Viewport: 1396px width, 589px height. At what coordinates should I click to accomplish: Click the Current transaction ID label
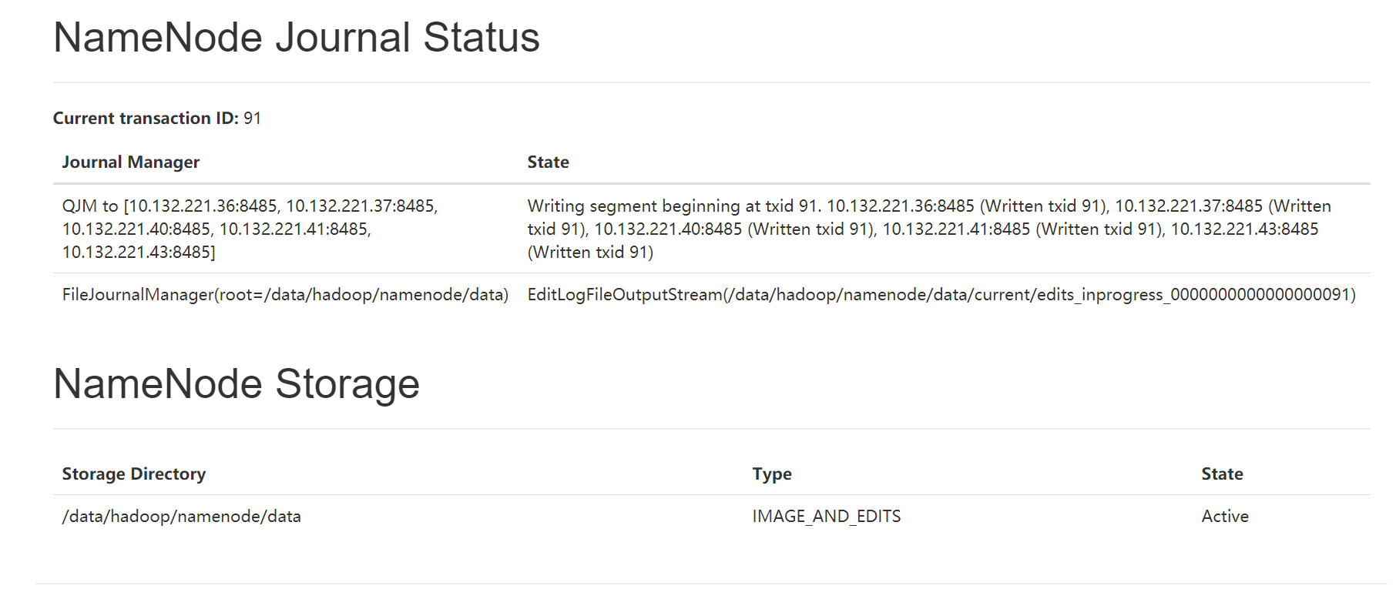pos(146,118)
